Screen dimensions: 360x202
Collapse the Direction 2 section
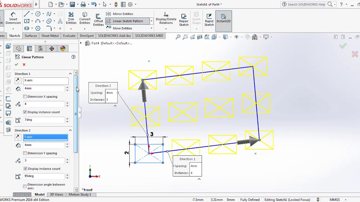click(70, 130)
